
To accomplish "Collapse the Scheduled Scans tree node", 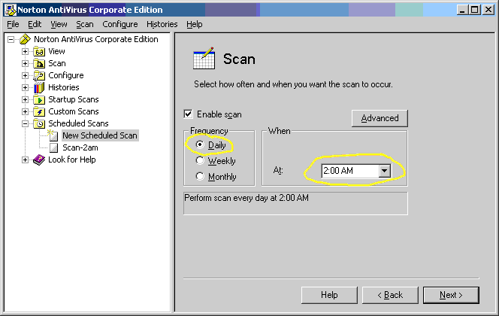I will (x=26, y=123).
